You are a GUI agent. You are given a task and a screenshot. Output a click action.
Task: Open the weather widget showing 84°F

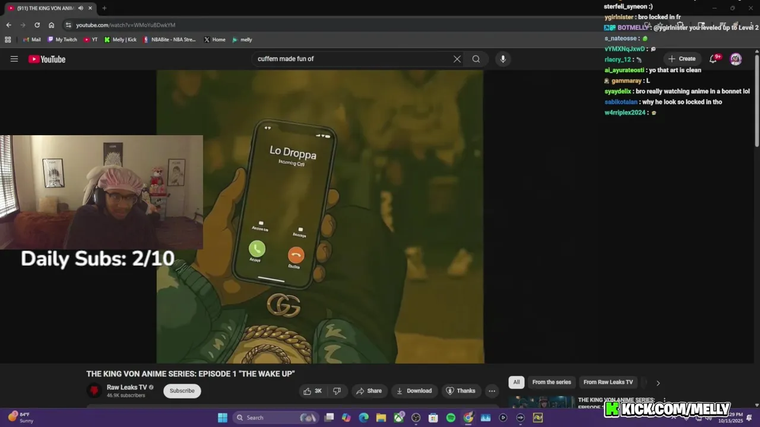point(21,418)
